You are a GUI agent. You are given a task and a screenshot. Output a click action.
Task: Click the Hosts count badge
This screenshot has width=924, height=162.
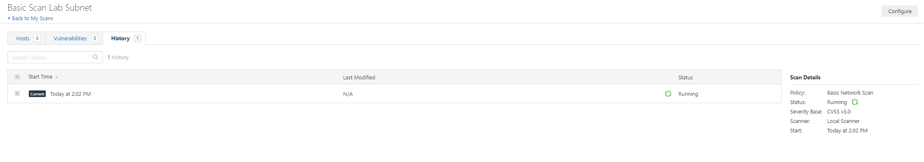tap(37, 38)
